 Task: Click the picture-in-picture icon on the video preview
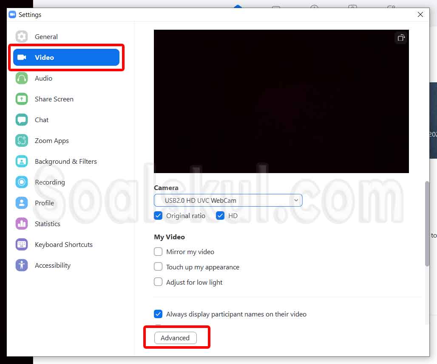tap(401, 37)
